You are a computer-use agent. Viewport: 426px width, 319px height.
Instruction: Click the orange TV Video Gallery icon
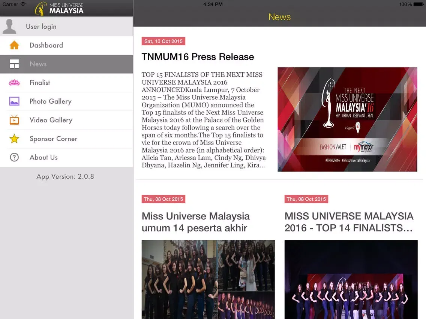click(x=14, y=120)
